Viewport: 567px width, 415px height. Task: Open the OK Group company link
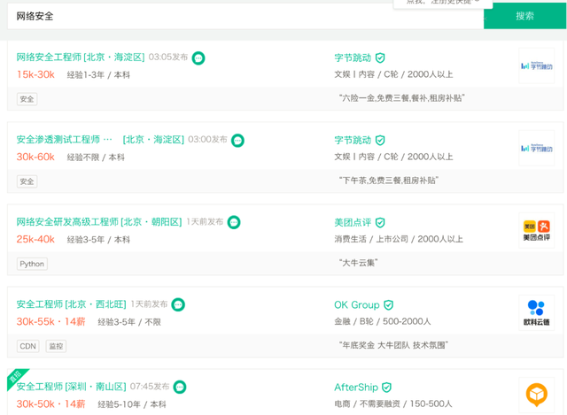click(x=356, y=305)
